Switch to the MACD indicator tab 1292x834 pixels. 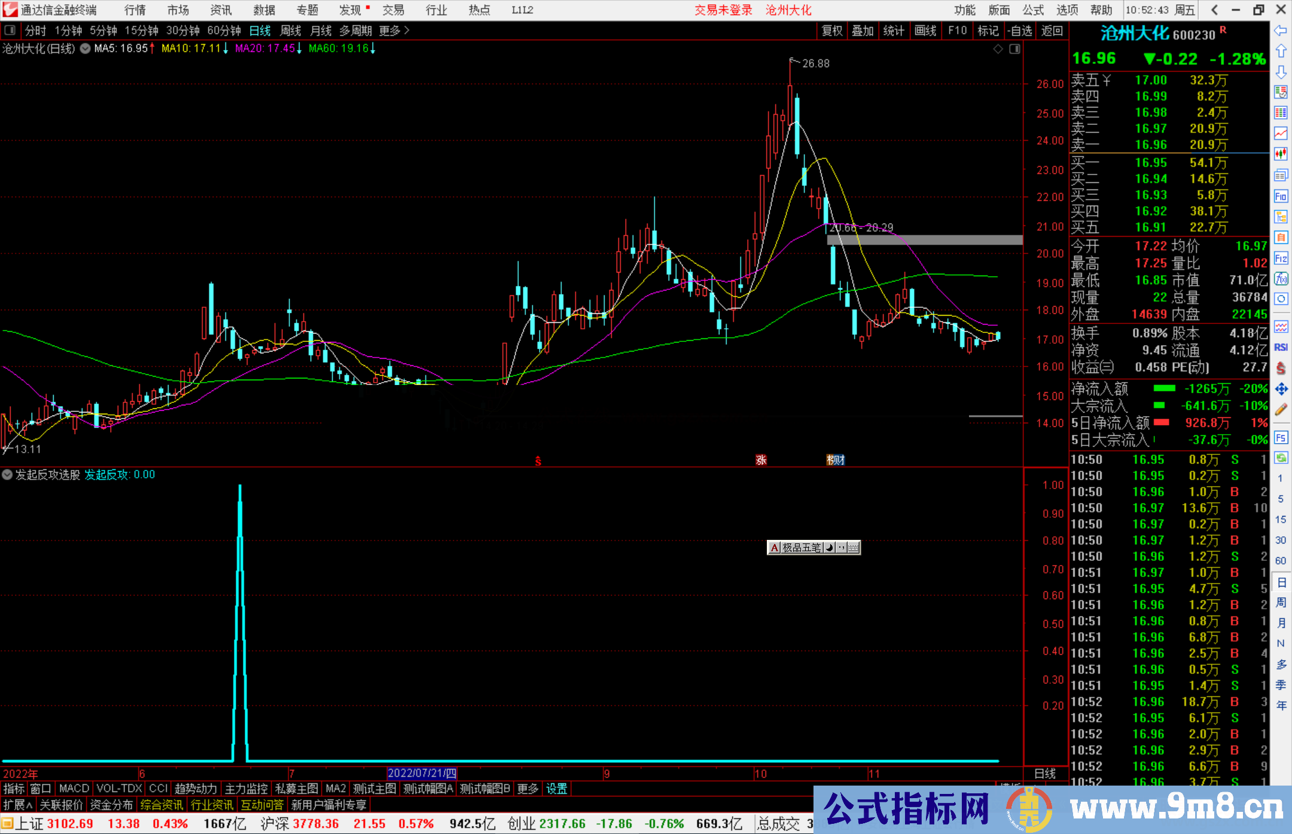coord(73,789)
